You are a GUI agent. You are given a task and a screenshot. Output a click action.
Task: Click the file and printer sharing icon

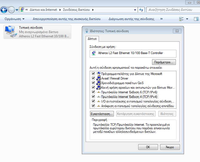pyautogui.click(x=99, y=87)
